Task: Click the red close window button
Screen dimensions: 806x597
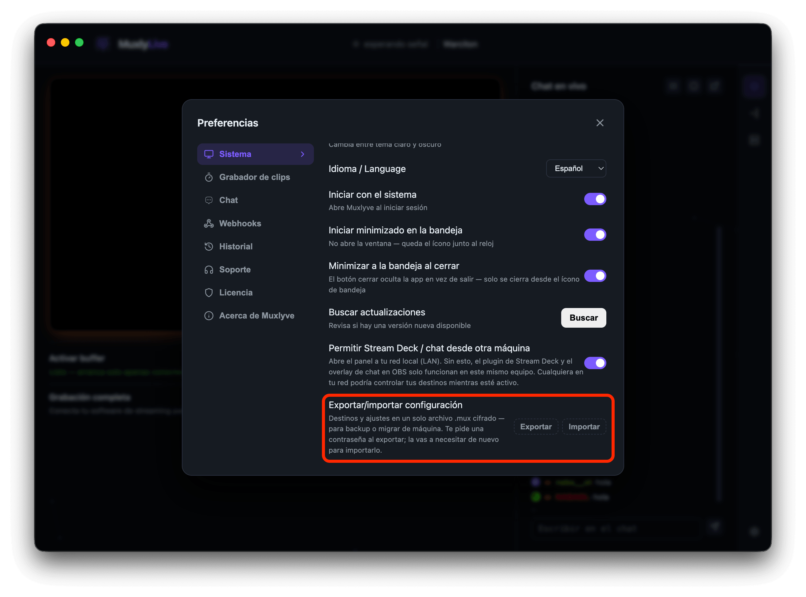Action: pos(51,43)
